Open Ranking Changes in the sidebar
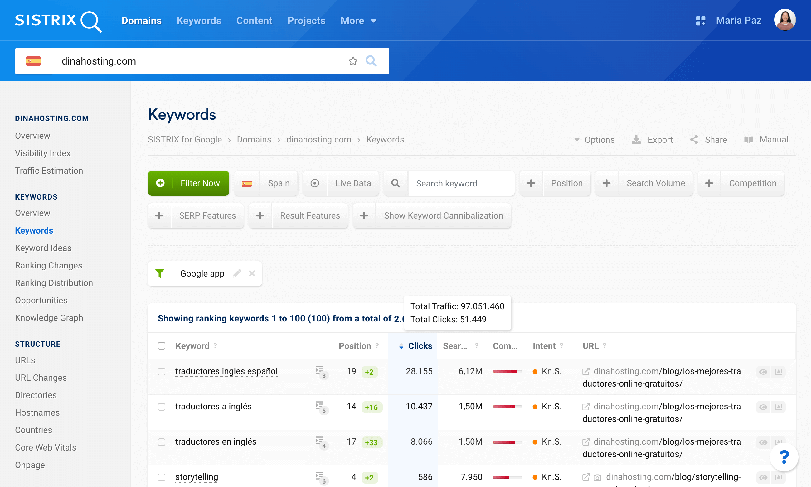 click(49, 265)
